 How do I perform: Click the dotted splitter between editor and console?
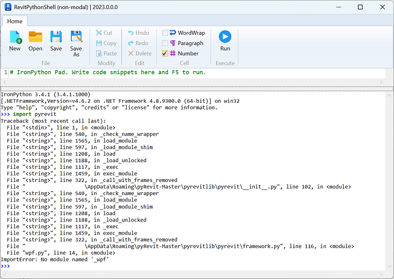[197, 88]
